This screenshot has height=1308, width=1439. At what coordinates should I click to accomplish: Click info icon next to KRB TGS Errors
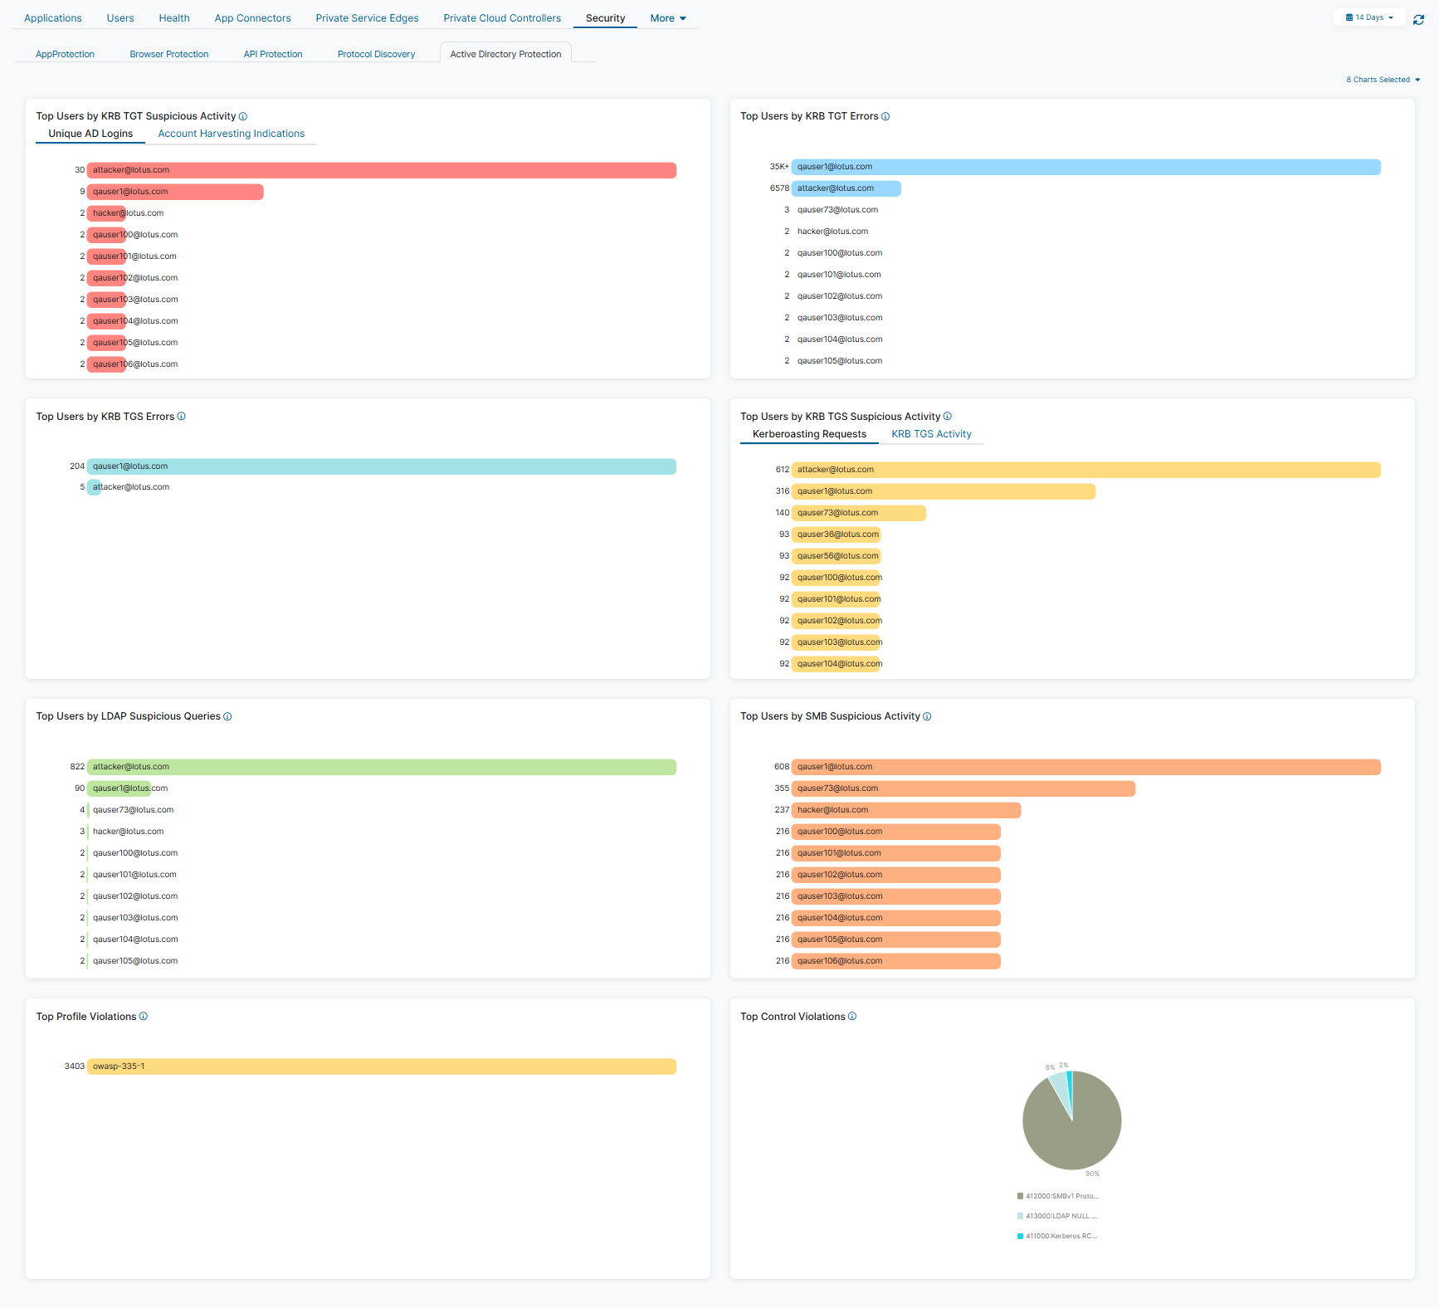182,417
